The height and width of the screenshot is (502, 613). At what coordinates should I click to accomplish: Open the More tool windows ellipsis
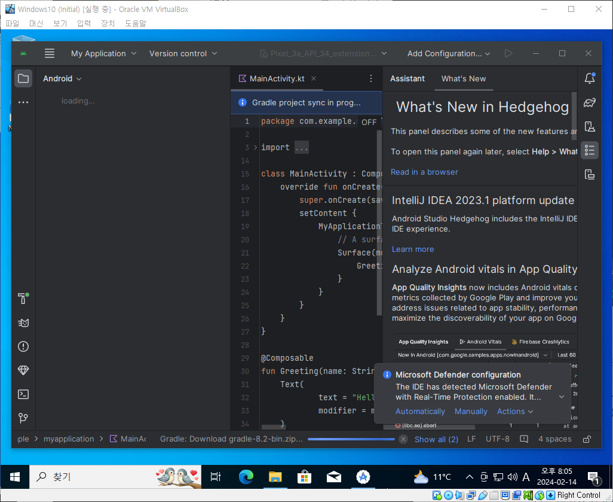point(23,102)
